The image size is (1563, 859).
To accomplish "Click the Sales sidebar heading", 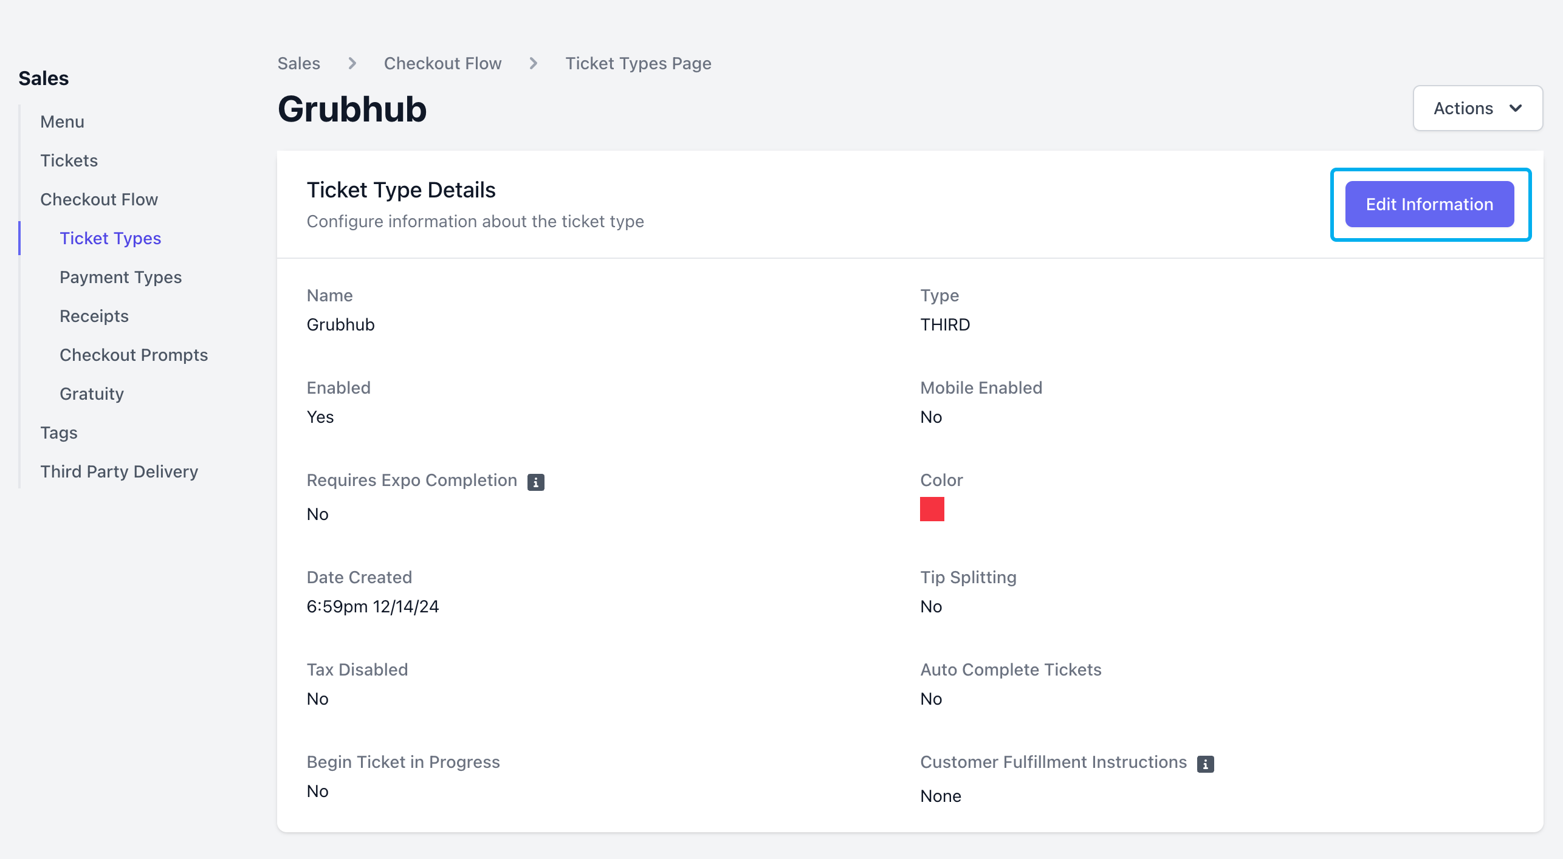I will point(43,78).
